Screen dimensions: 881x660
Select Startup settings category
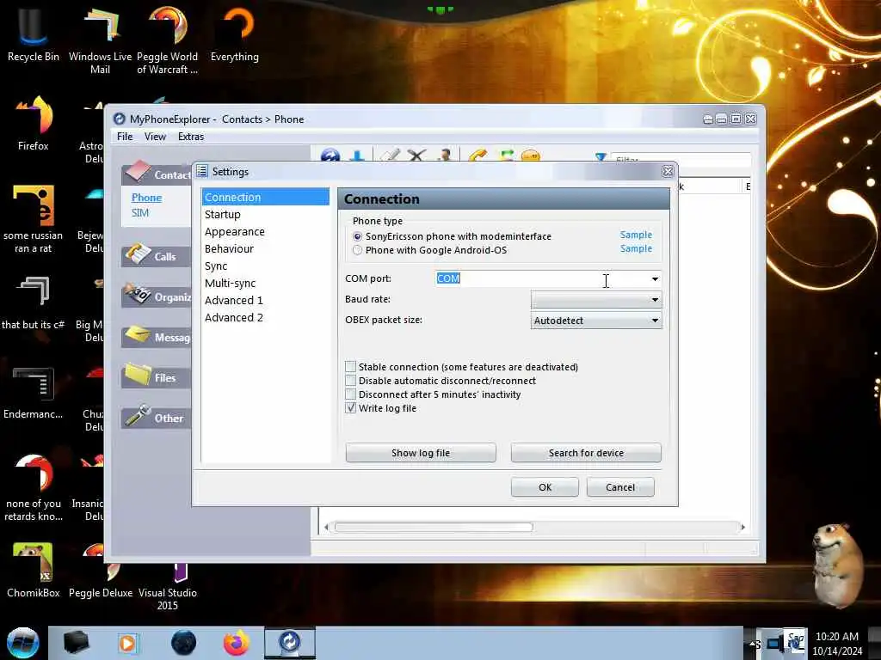[265, 214]
